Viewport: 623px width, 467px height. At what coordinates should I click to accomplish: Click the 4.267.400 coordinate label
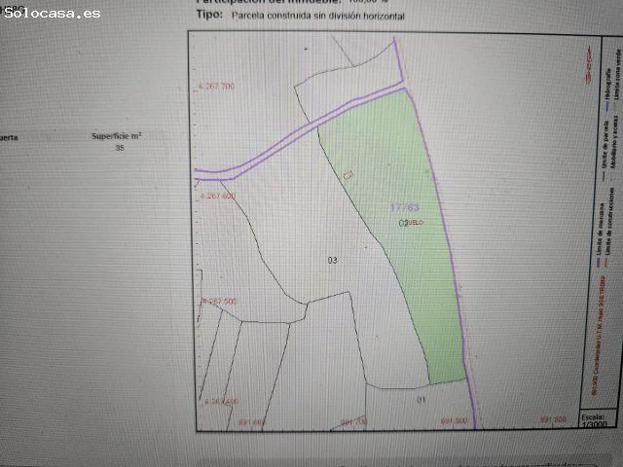pyautogui.click(x=221, y=402)
